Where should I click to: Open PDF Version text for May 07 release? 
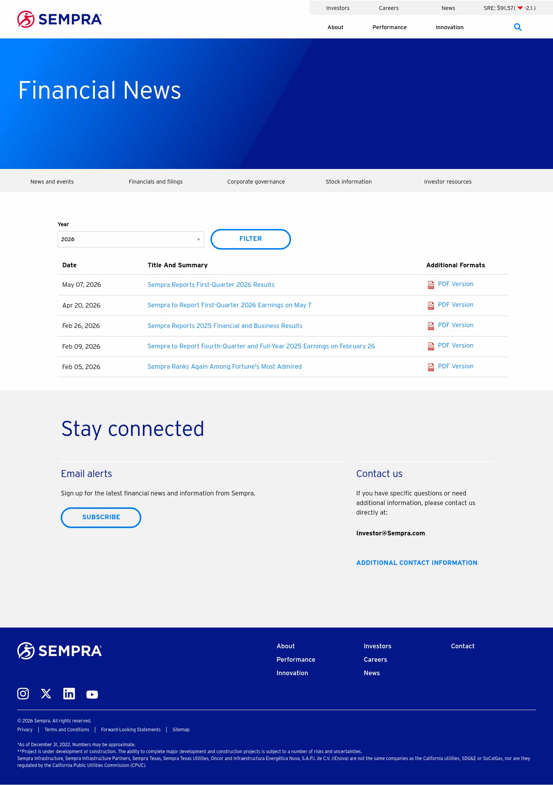tap(456, 284)
